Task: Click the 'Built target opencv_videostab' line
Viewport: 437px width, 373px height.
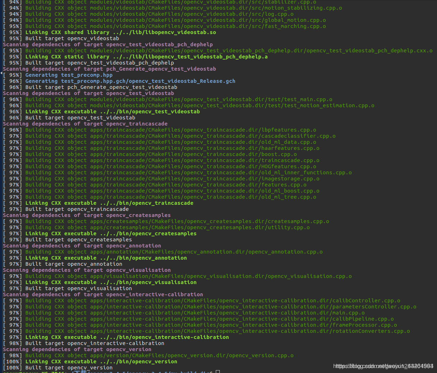Action: 61,38
